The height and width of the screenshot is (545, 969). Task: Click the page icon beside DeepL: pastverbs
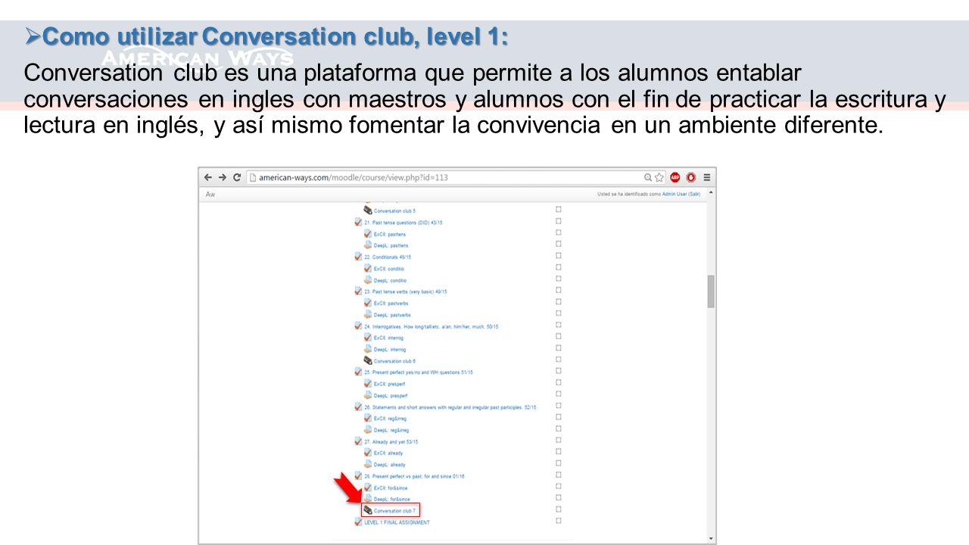coord(368,314)
